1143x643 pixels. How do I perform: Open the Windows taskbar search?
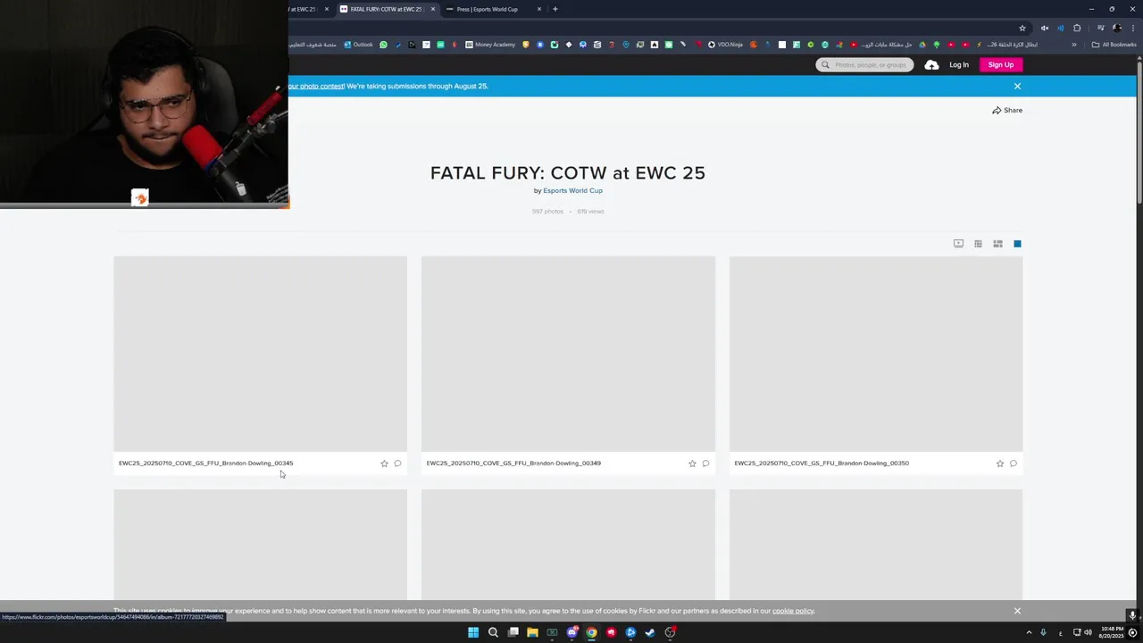pyautogui.click(x=493, y=632)
